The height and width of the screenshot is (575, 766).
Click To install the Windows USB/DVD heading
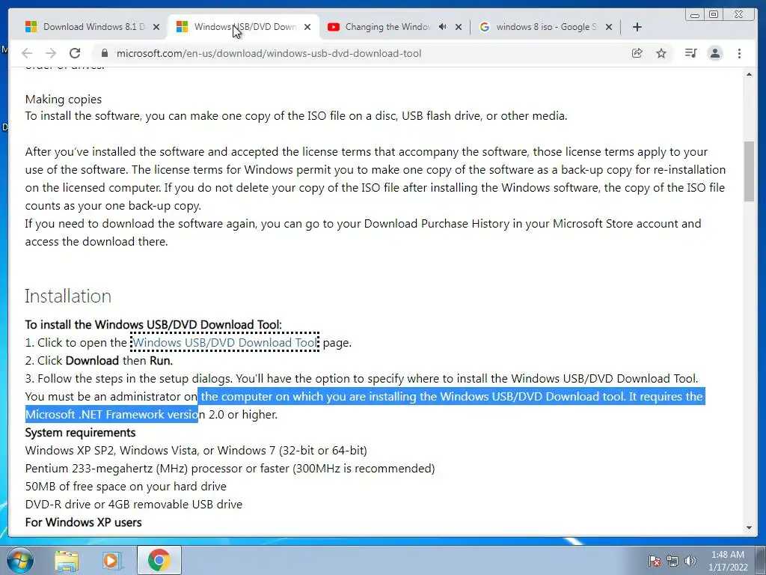coord(153,325)
